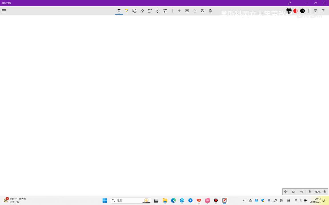Expand the system tray hidden icons
The width and height of the screenshot is (329, 205).
point(244,200)
